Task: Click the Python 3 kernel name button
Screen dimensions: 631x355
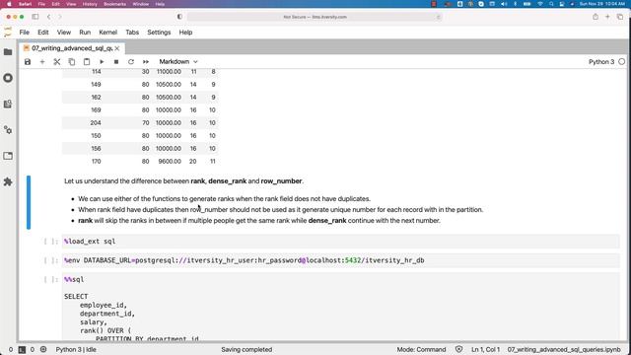Action: click(x=601, y=62)
